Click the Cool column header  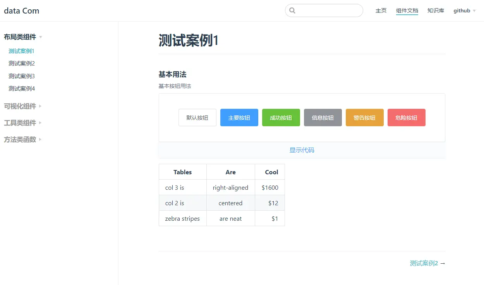point(270,172)
